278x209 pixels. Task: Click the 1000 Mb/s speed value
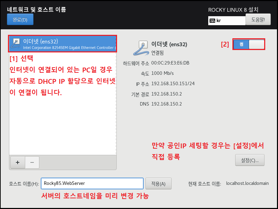click(162, 73)
